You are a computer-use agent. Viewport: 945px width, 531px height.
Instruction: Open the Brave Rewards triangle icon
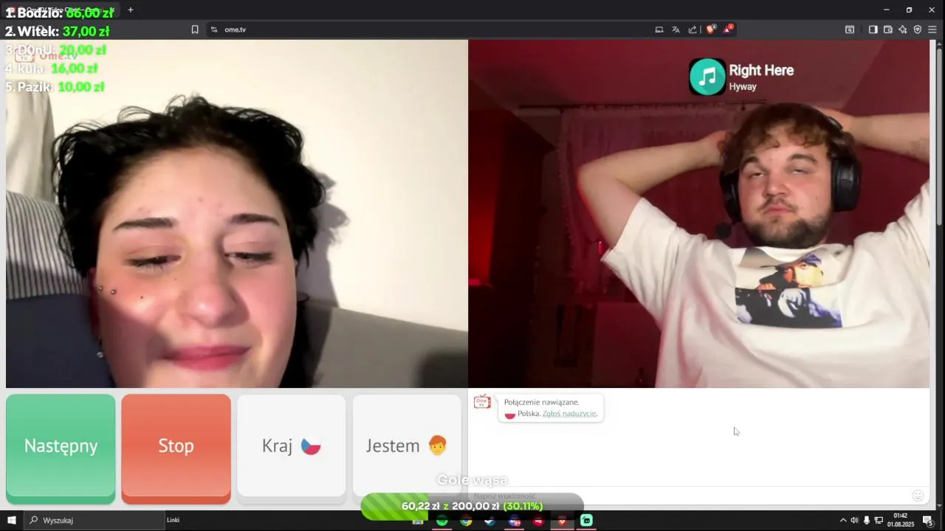coord(728,29)
